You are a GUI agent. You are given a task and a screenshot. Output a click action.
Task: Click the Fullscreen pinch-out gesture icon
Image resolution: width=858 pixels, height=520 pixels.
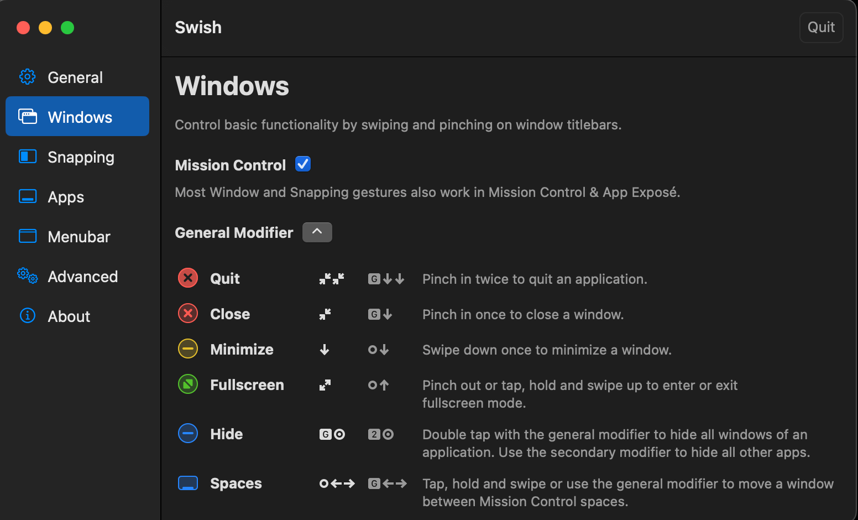point(325,385)
